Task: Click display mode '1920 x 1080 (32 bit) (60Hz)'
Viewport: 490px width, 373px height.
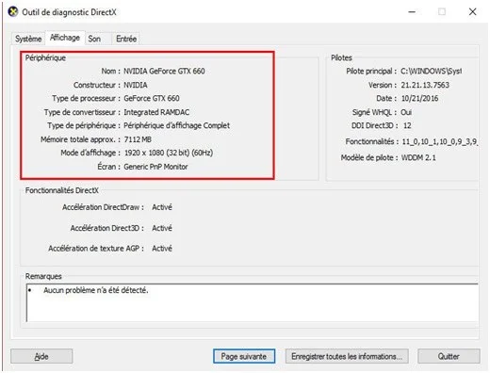Action: pyautogui.click(x=169, y=153)
